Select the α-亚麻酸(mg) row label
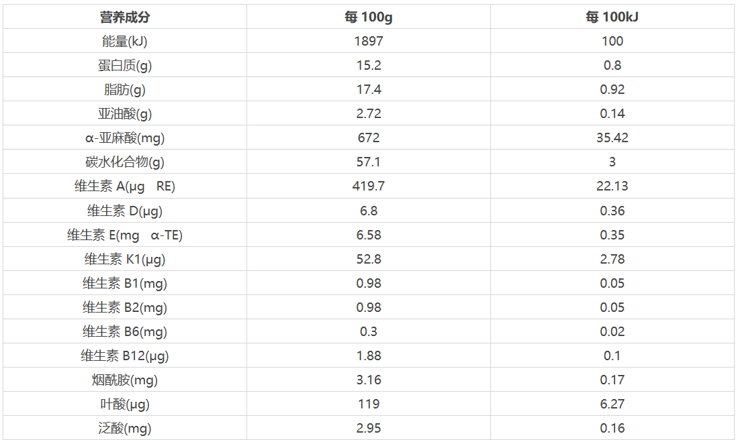This screenshot has width=736, height=440. [124, 137]
